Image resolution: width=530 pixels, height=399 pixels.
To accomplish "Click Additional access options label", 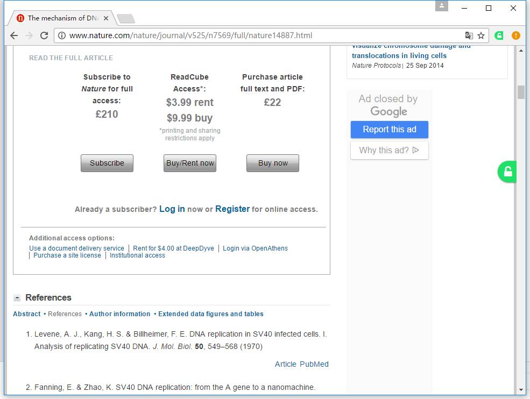I will 72,238.
